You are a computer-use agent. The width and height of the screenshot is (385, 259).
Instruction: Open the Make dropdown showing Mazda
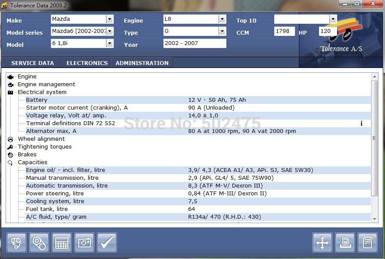point(110,19)
